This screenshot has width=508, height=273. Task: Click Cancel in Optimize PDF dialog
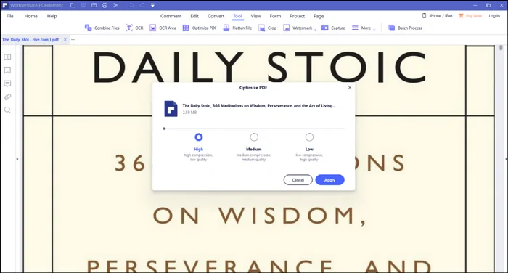click(x=298, y=180)
